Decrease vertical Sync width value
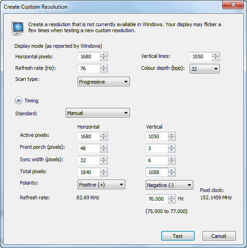This screenshot has width=247, height=248. tap(172, 162)
